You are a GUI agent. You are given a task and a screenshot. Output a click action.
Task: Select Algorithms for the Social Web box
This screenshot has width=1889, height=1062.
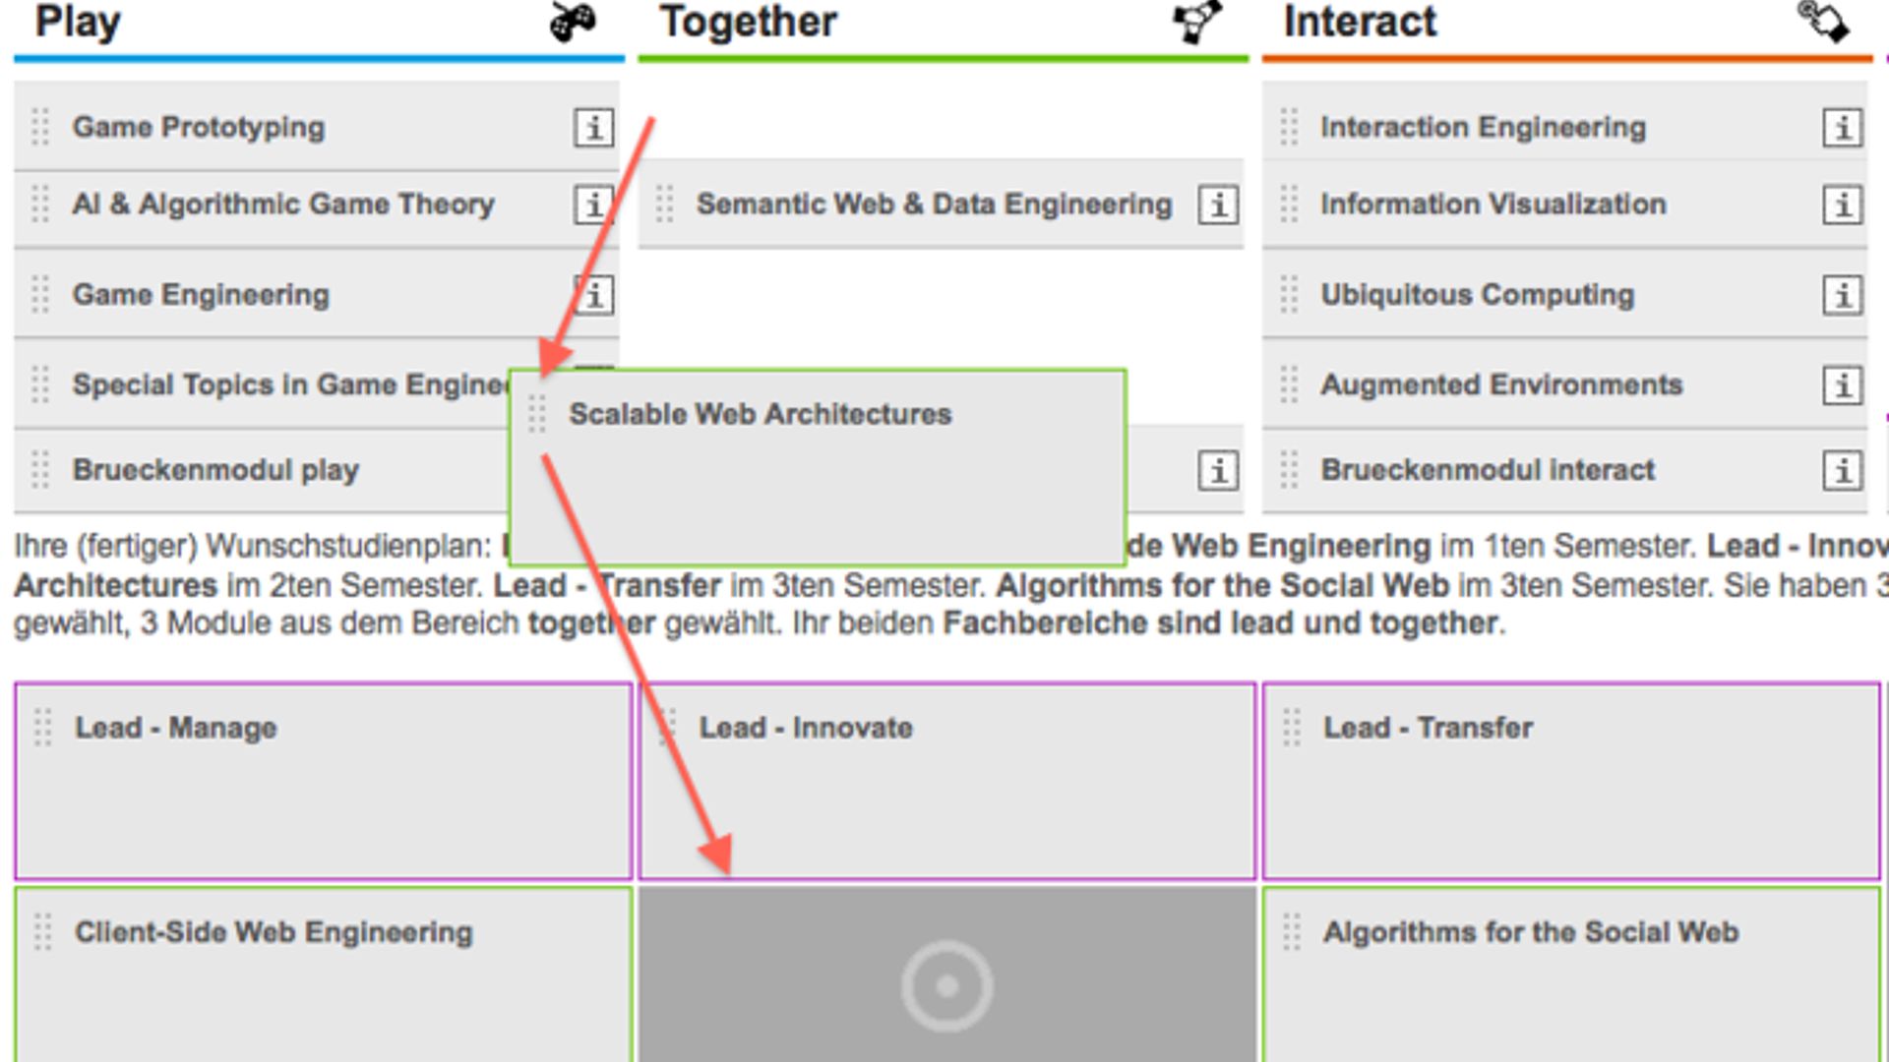(1571, 974)
